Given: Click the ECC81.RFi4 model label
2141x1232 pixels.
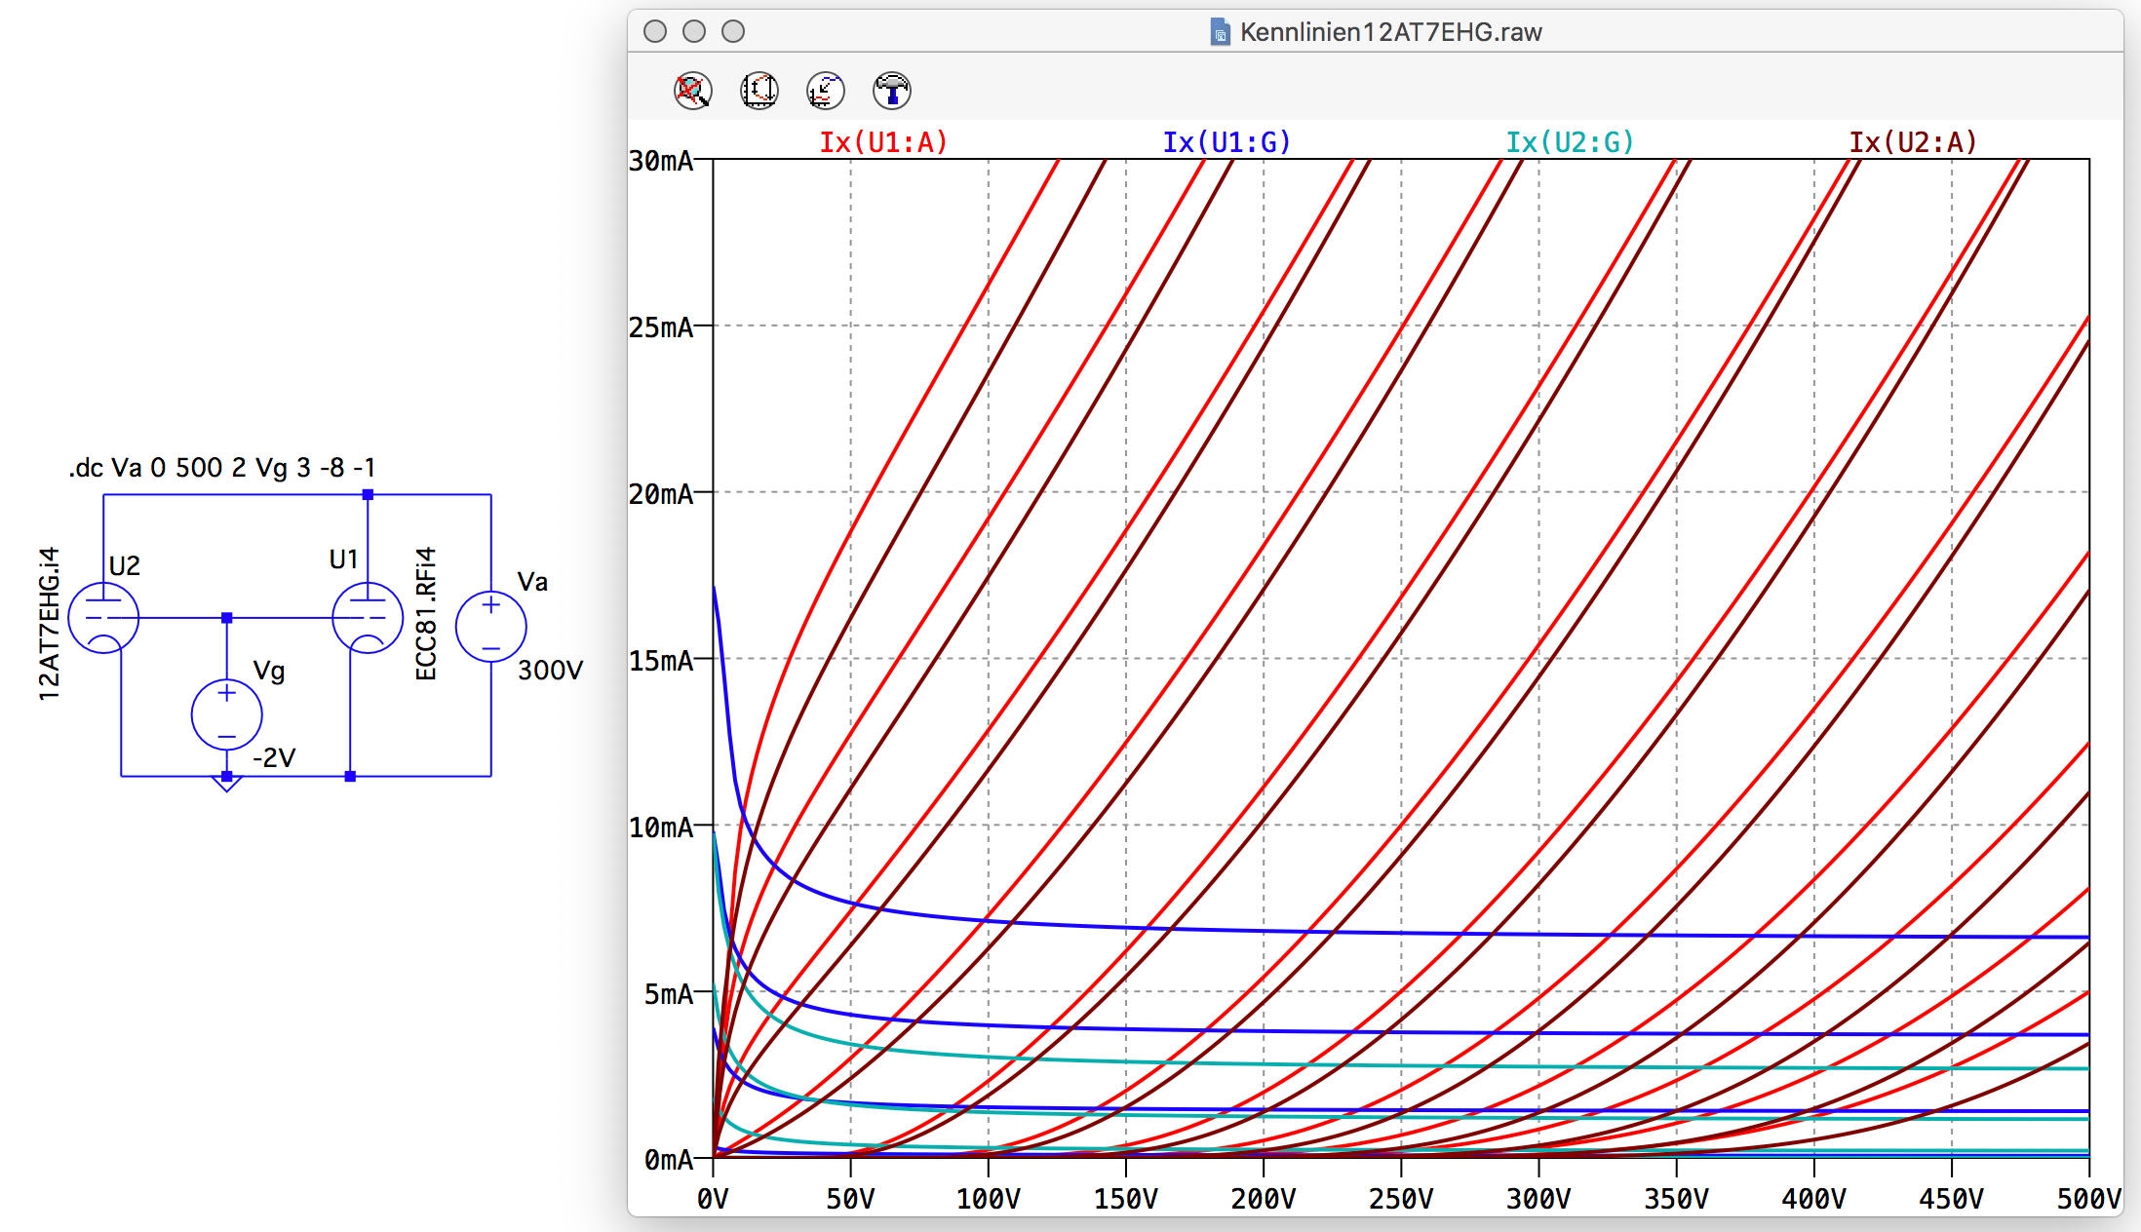Looking at the screenshot, I should tap(426, 614).
